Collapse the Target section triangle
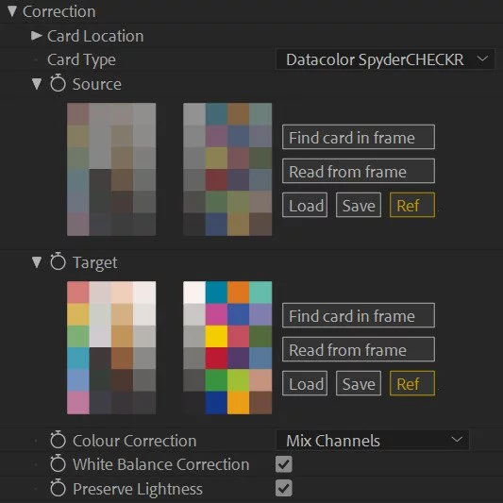503x503 pixels. point(37,262)
